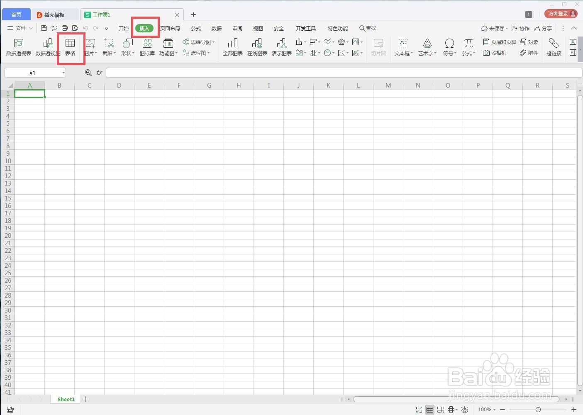The image size is (583, 415).
Task: Open the line chart type dropdown
Action: tap(329, 42)
